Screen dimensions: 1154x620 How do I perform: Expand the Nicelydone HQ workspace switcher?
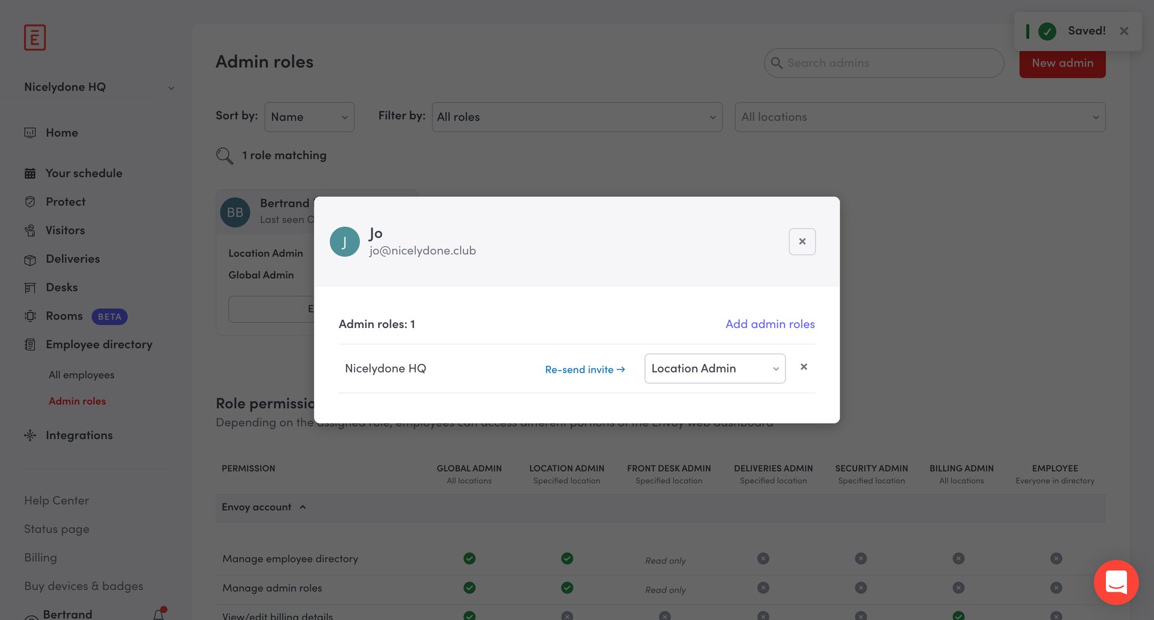tap(171, 87)
